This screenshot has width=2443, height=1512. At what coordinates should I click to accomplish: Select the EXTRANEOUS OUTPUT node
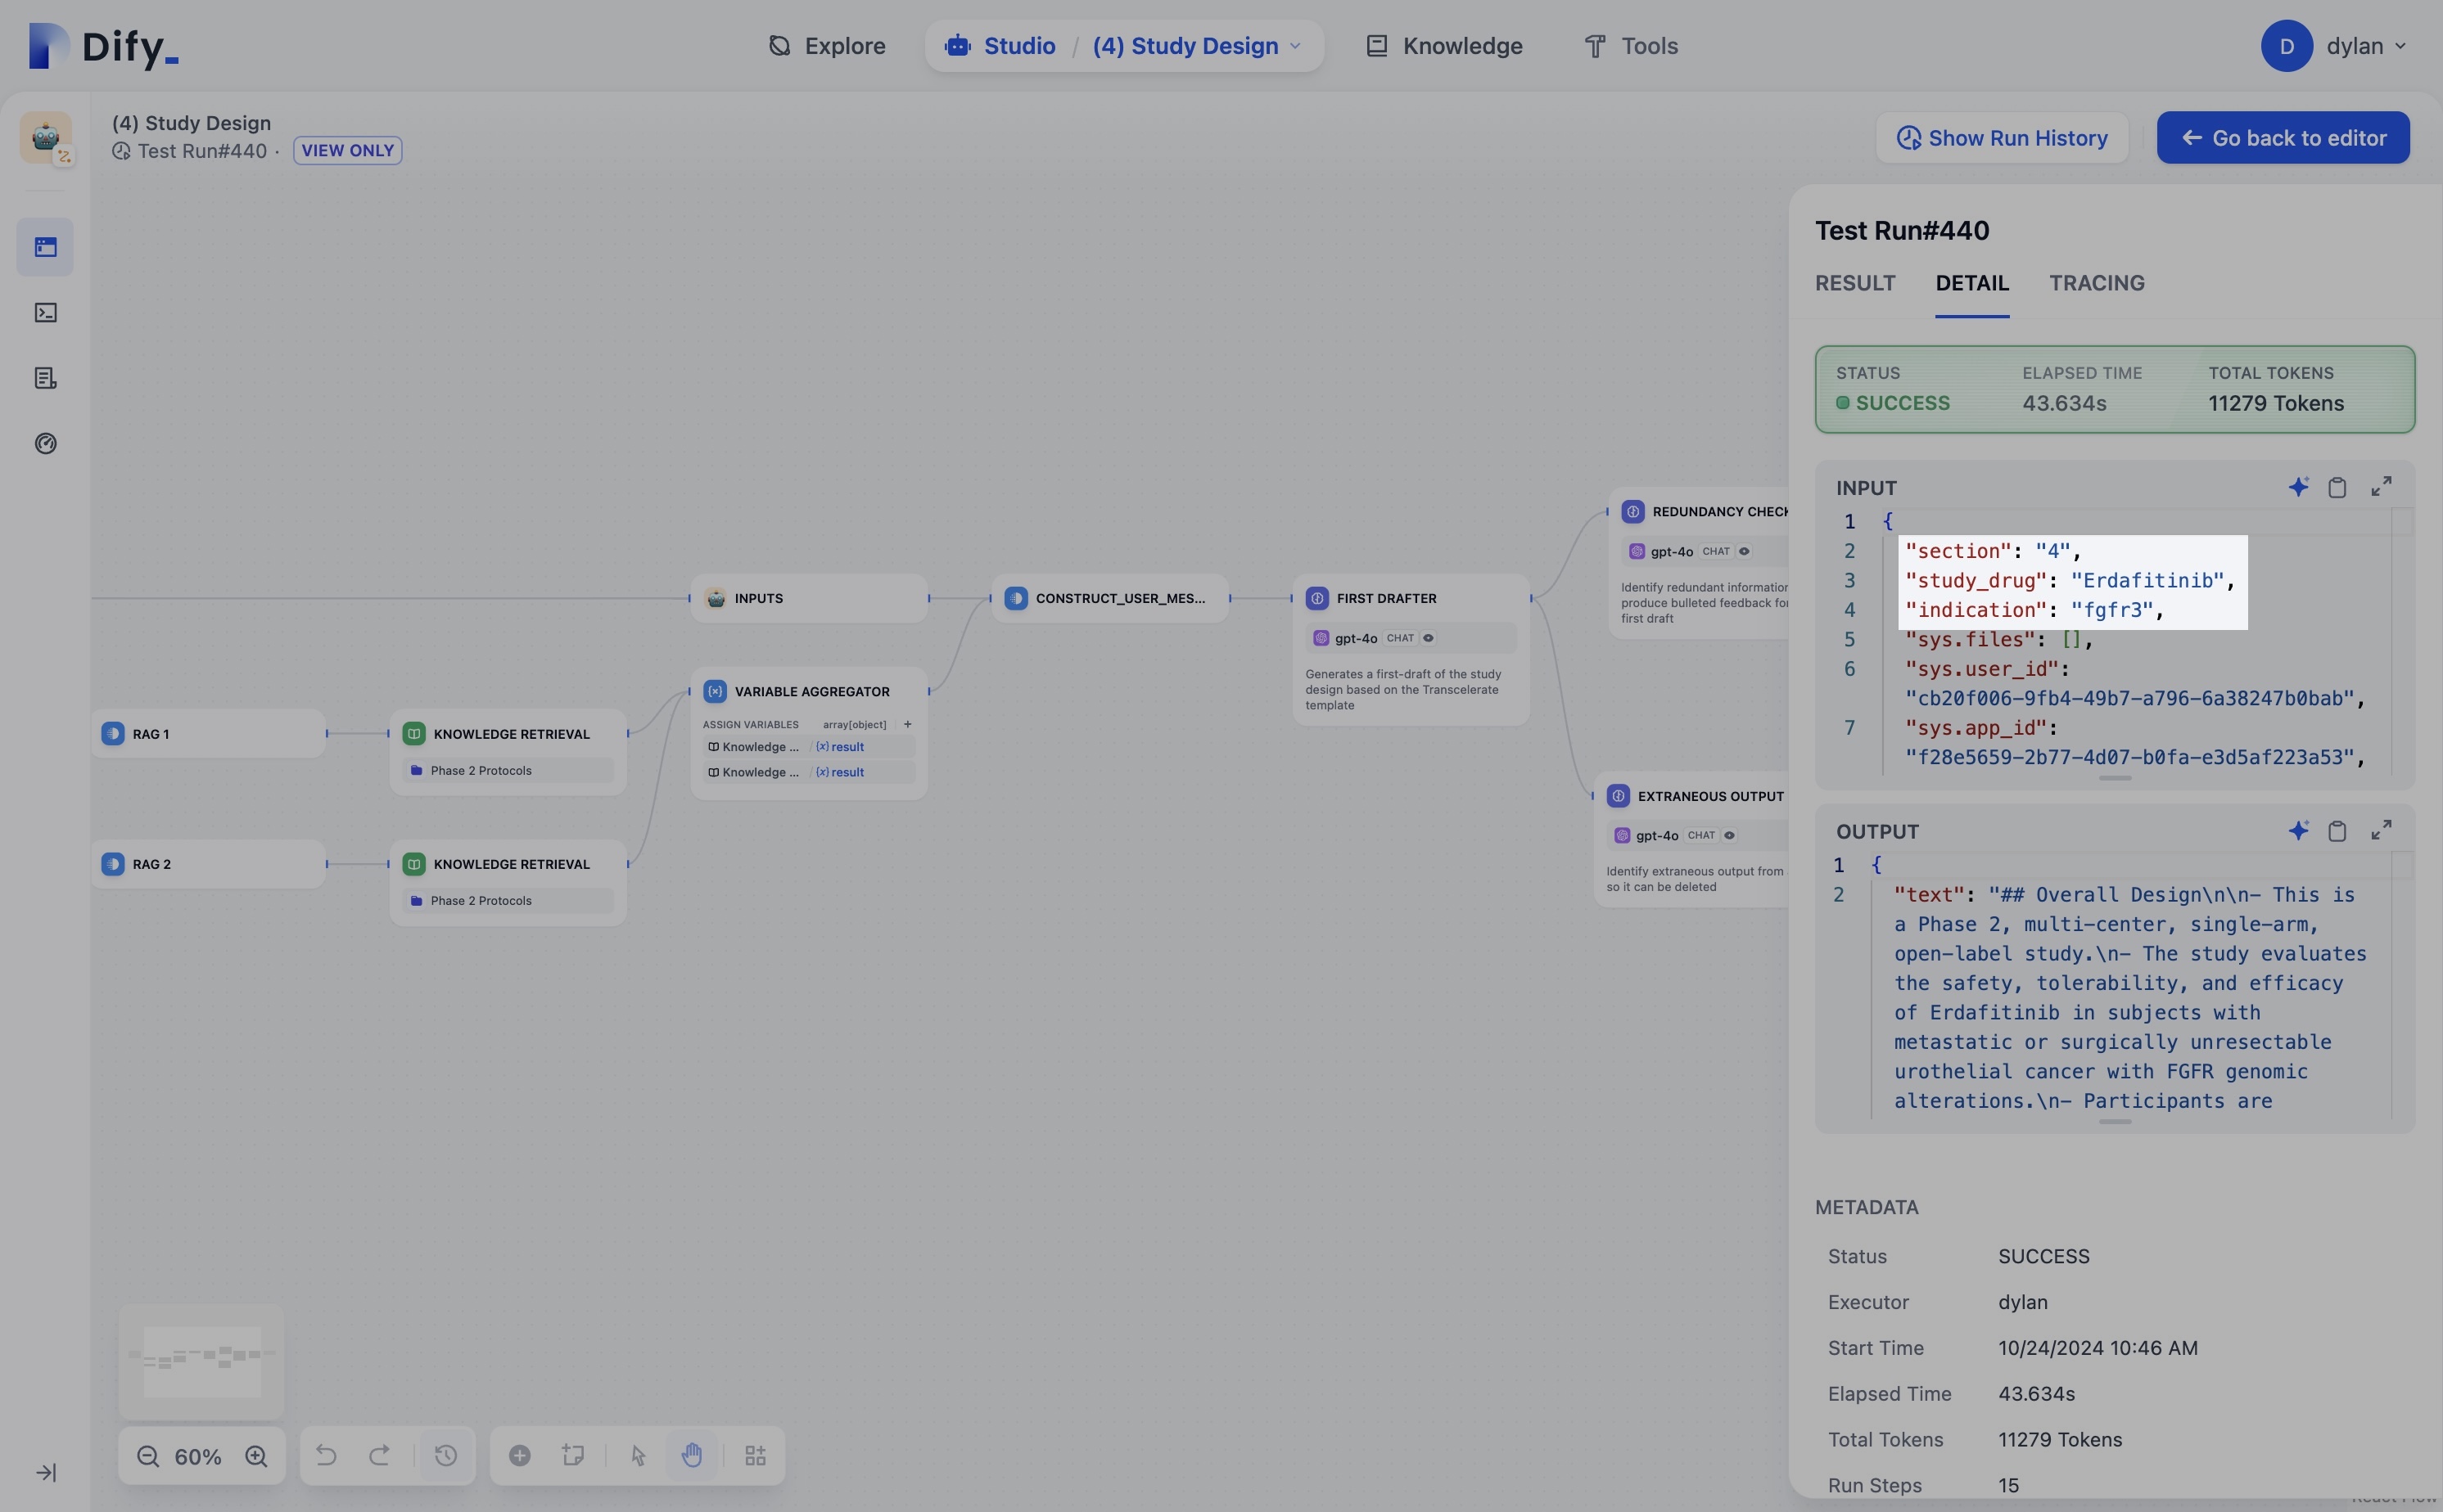1691,839
